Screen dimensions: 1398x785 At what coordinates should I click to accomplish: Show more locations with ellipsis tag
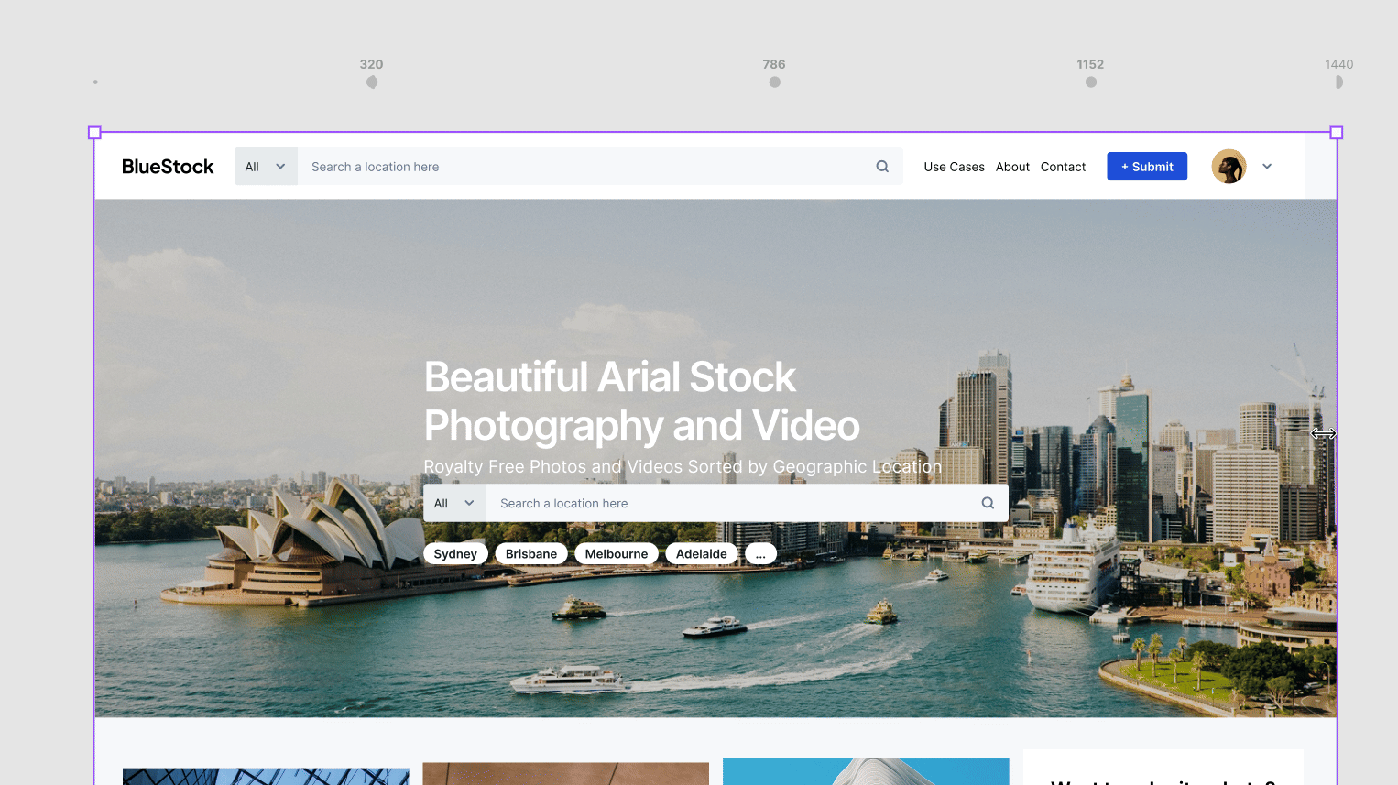point(760,553)
